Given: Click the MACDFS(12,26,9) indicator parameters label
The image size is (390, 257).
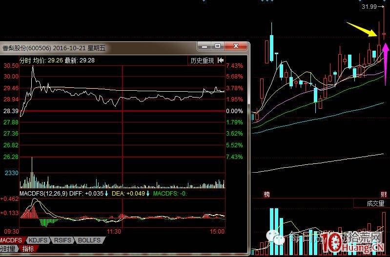Looking at the screenshot, I should [43, 194].
